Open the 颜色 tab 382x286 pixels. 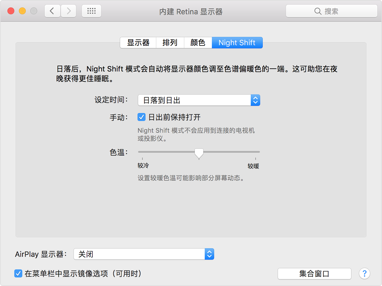[197, 42]
